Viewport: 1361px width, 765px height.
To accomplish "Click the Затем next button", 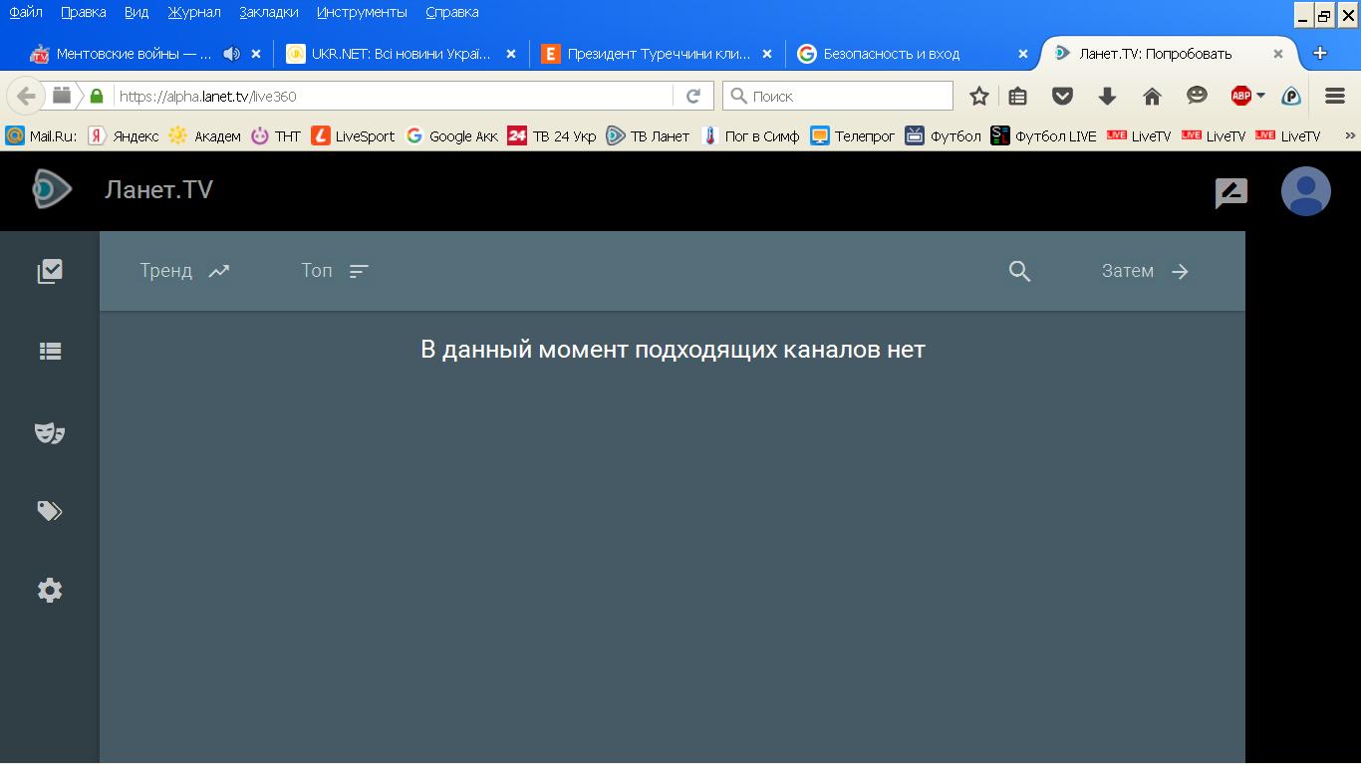I will coord(1145,271).
